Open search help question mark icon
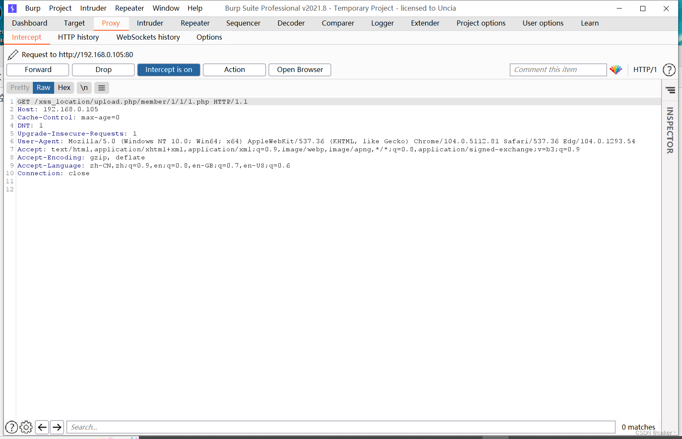The width and height of the screenshot is (682, 439). tap(12, 427)
